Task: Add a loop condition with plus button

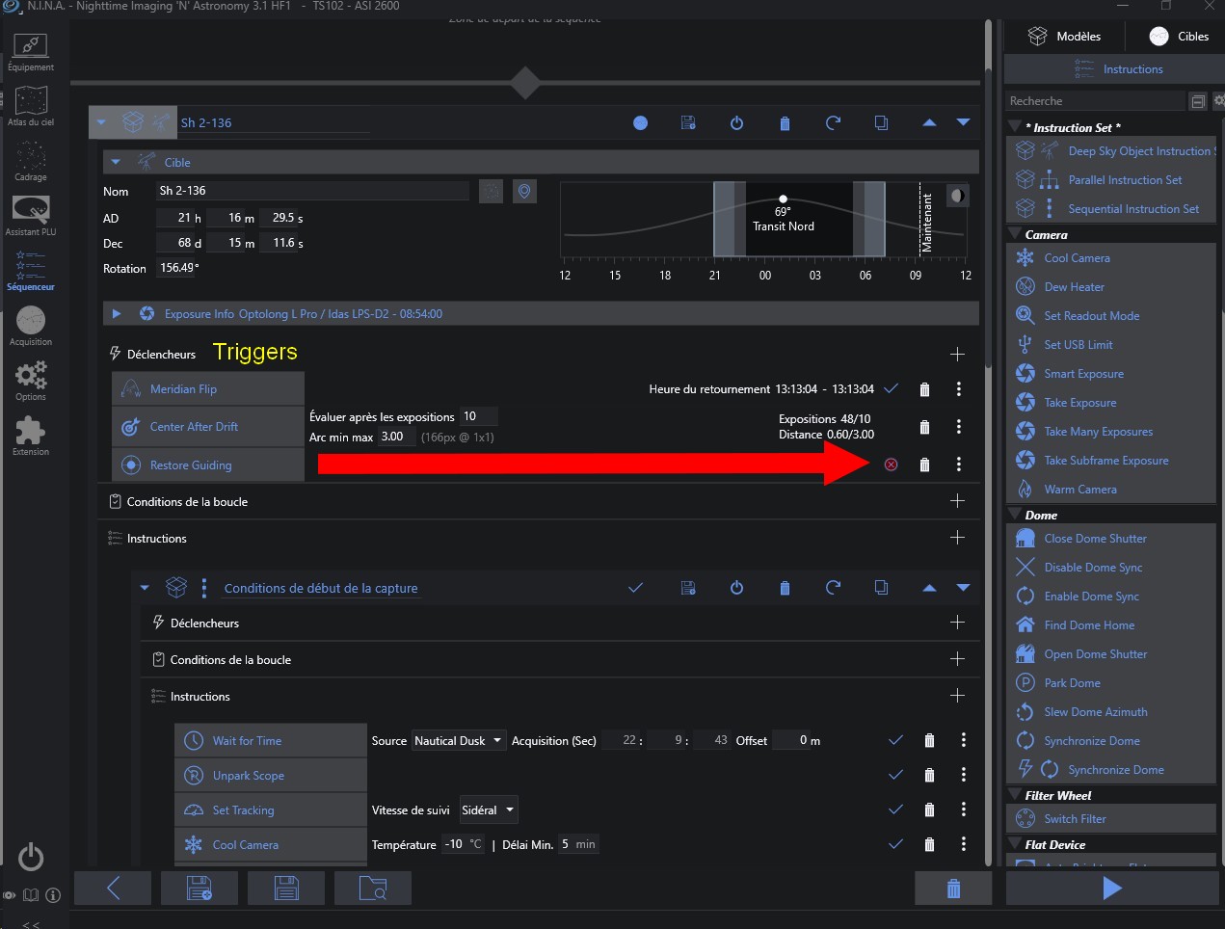Action: [957, 501]
